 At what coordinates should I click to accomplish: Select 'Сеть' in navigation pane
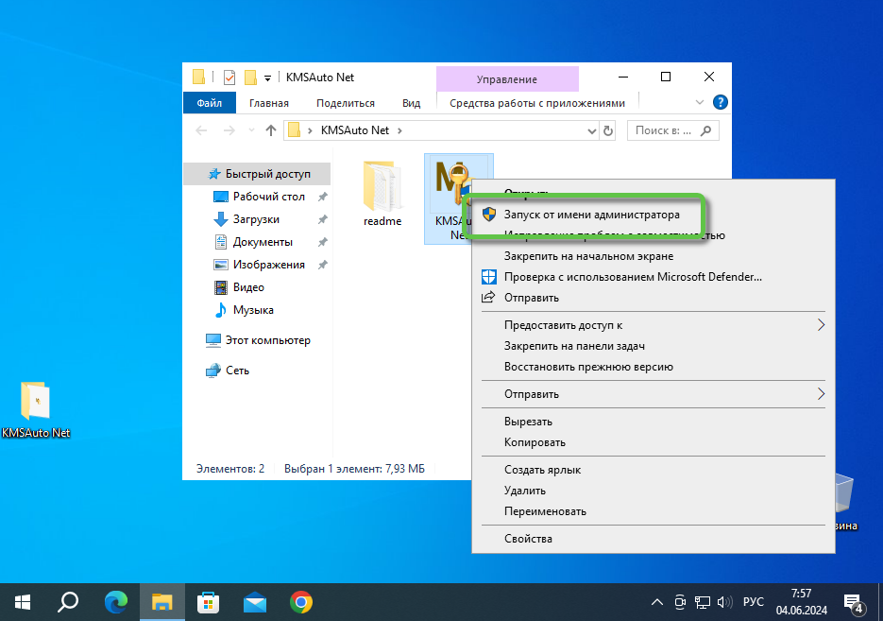click(237, 371)
